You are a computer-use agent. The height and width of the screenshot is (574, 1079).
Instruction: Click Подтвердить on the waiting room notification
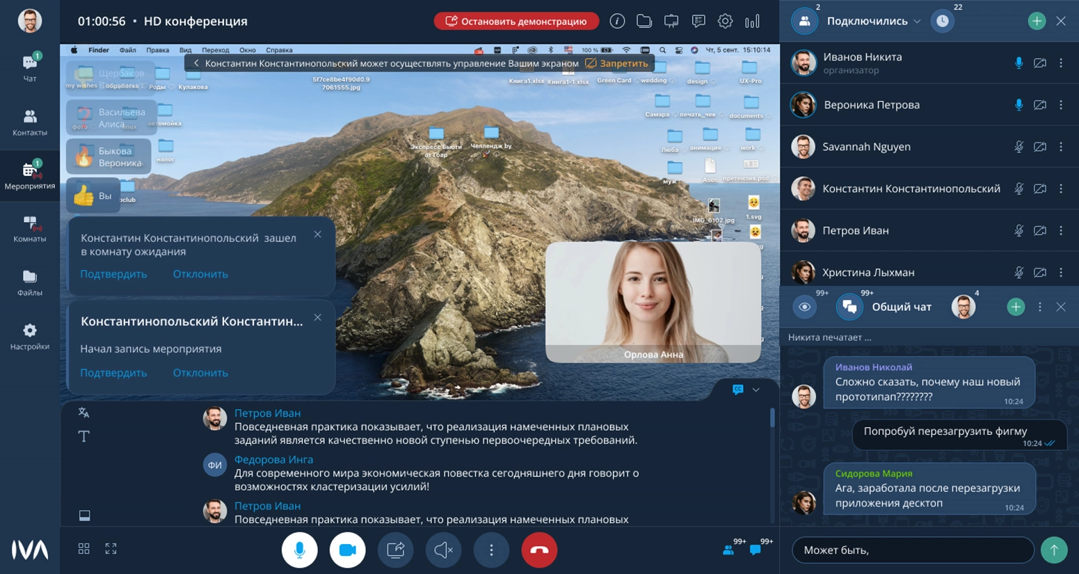point(113,274)
